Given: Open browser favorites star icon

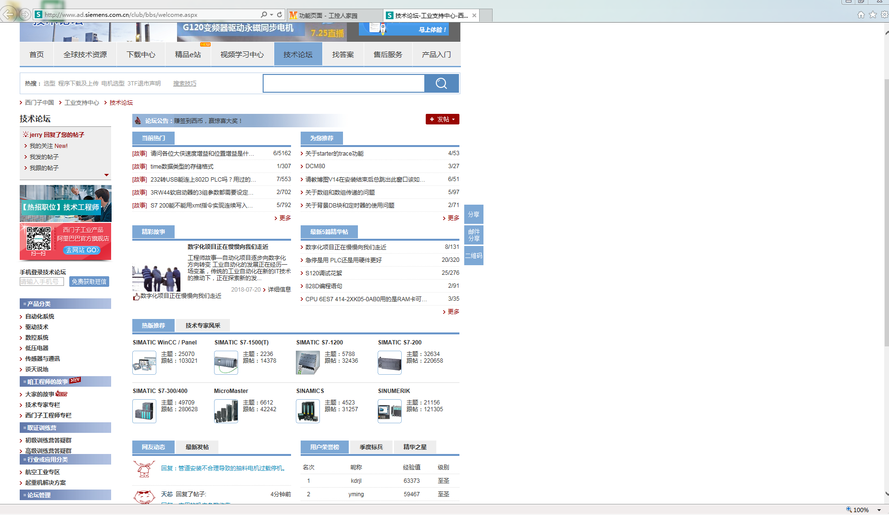Looking at the screenshot, I should click(x=873, y=15).
